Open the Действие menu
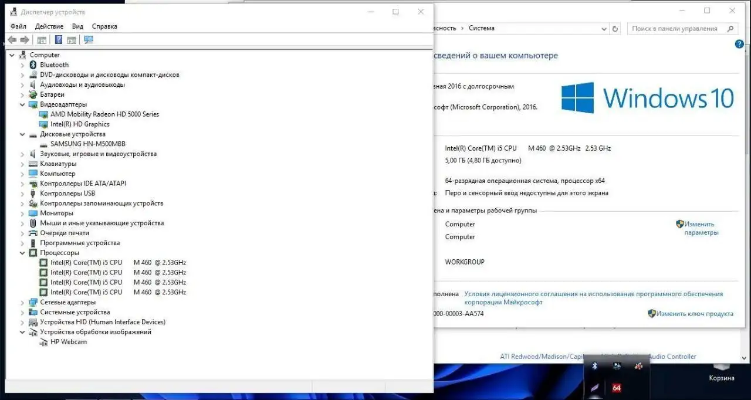 coord(49,26)
